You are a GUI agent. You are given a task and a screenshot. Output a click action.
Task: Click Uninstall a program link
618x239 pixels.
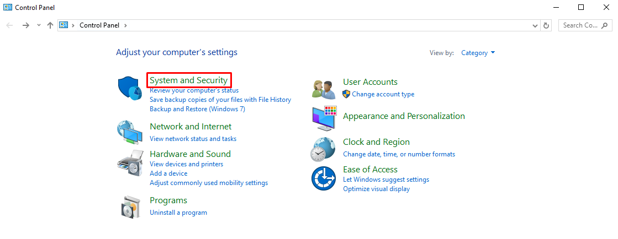click(x=178, y=213)
